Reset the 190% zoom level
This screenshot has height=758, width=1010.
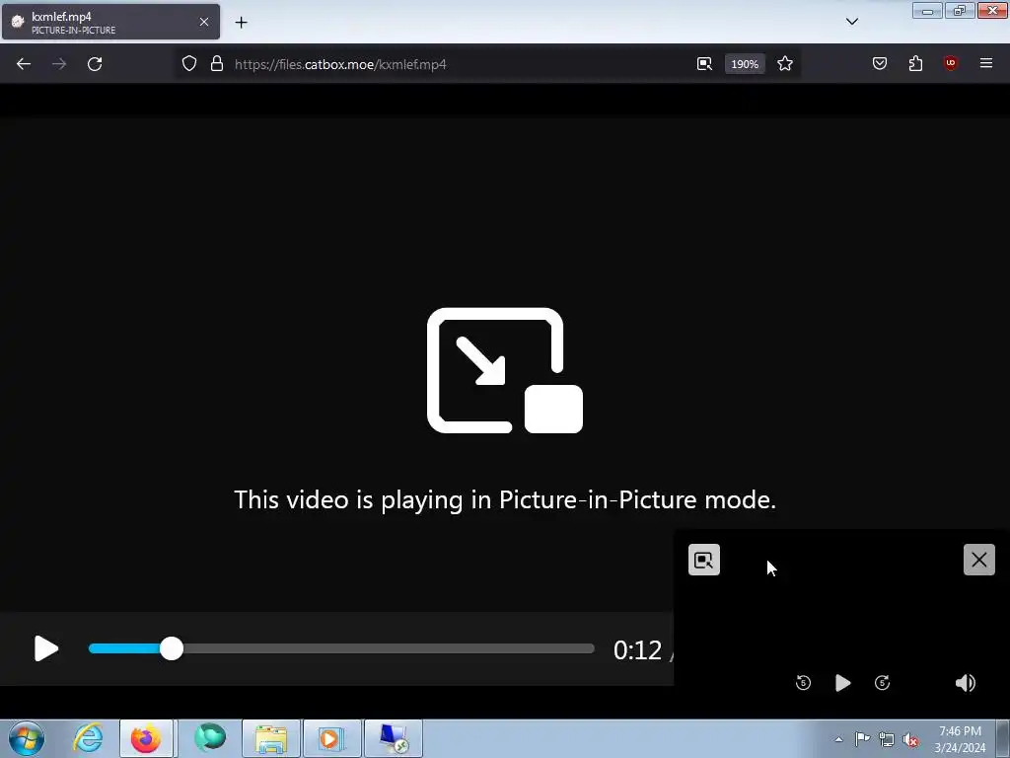pos(745,64)
